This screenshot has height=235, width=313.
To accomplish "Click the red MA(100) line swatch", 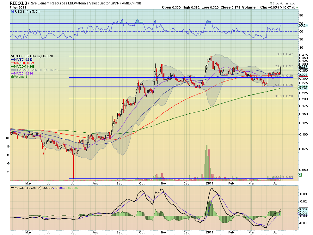I will point(12,63).
